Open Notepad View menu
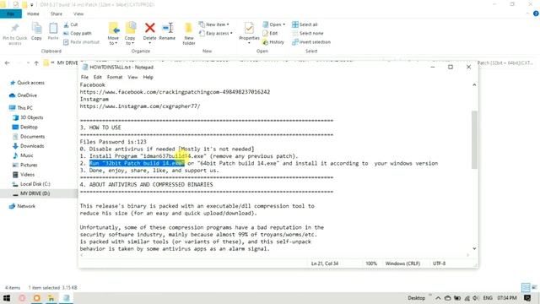Image resolution: width=540 pixels, height=304 pixels. 132,77
